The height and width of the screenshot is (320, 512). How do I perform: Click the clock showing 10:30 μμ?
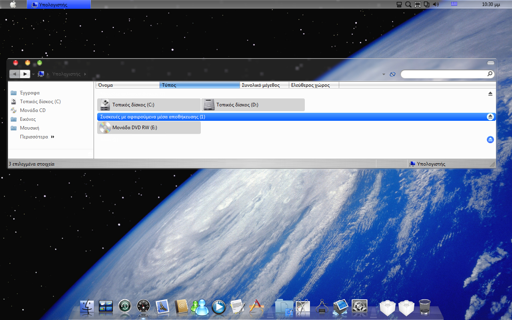coord(491,4)
